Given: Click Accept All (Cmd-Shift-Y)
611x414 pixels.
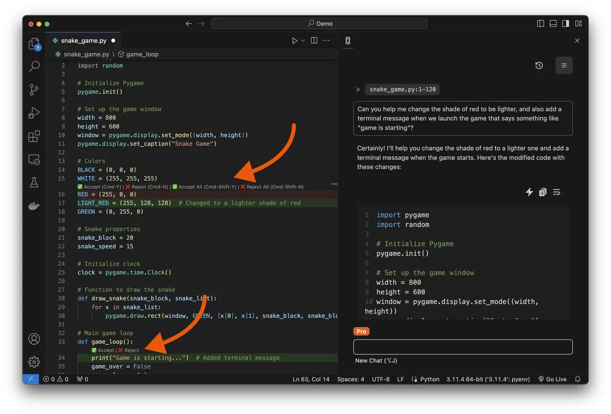Looking at the screenshot, I should (204, 187).
